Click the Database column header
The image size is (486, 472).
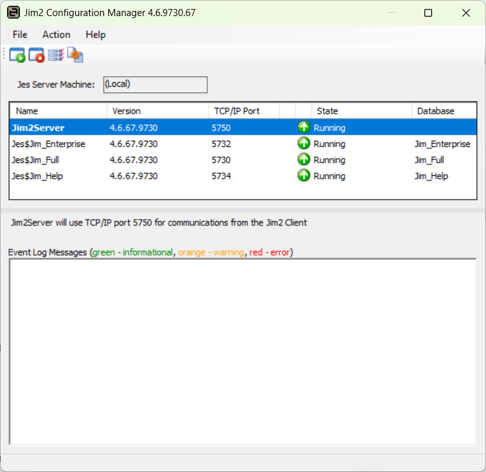[x=443, y=111]
